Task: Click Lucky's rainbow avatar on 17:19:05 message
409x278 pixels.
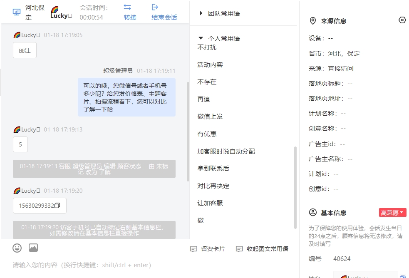Action: 17,35
